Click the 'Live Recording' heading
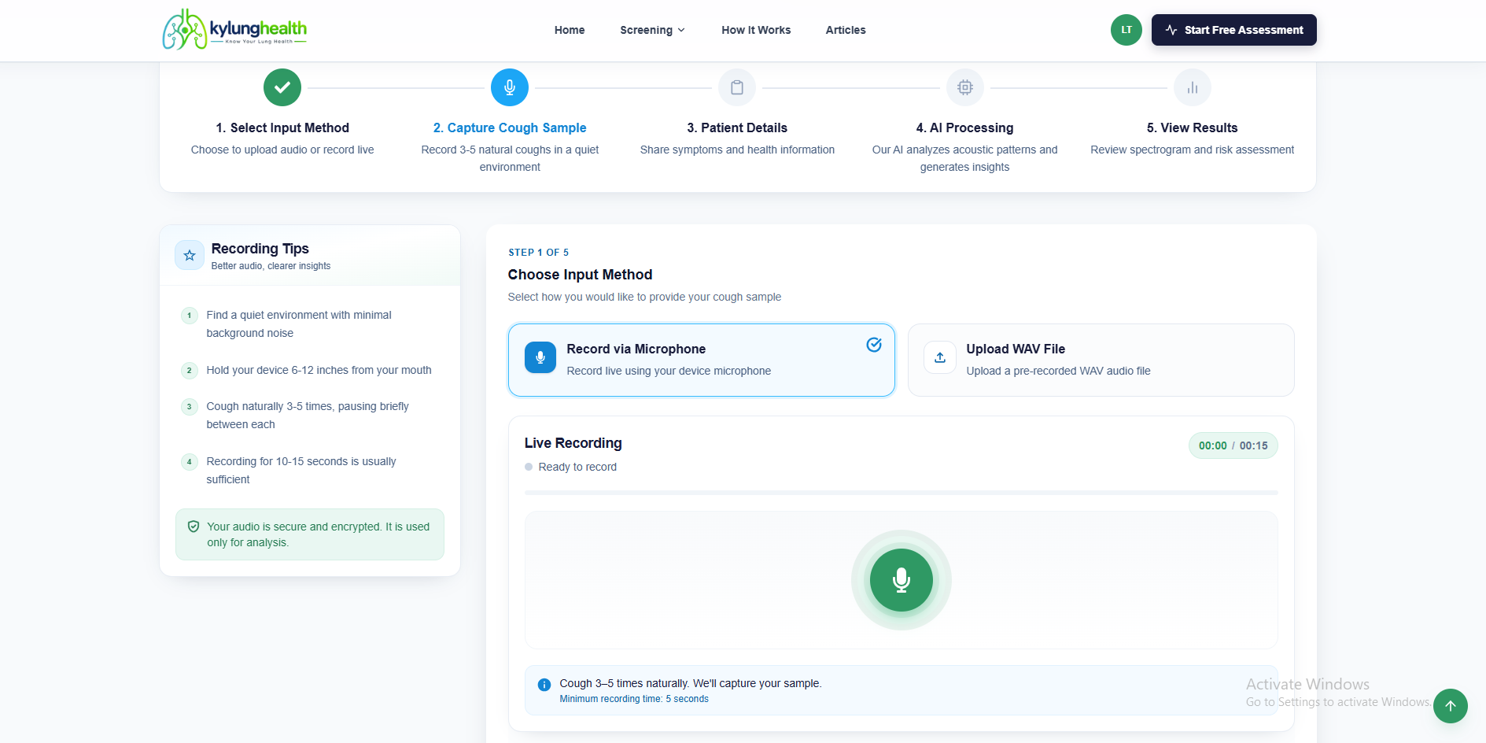This screenshot has width=1486, height=743. [x=573, y=443]
